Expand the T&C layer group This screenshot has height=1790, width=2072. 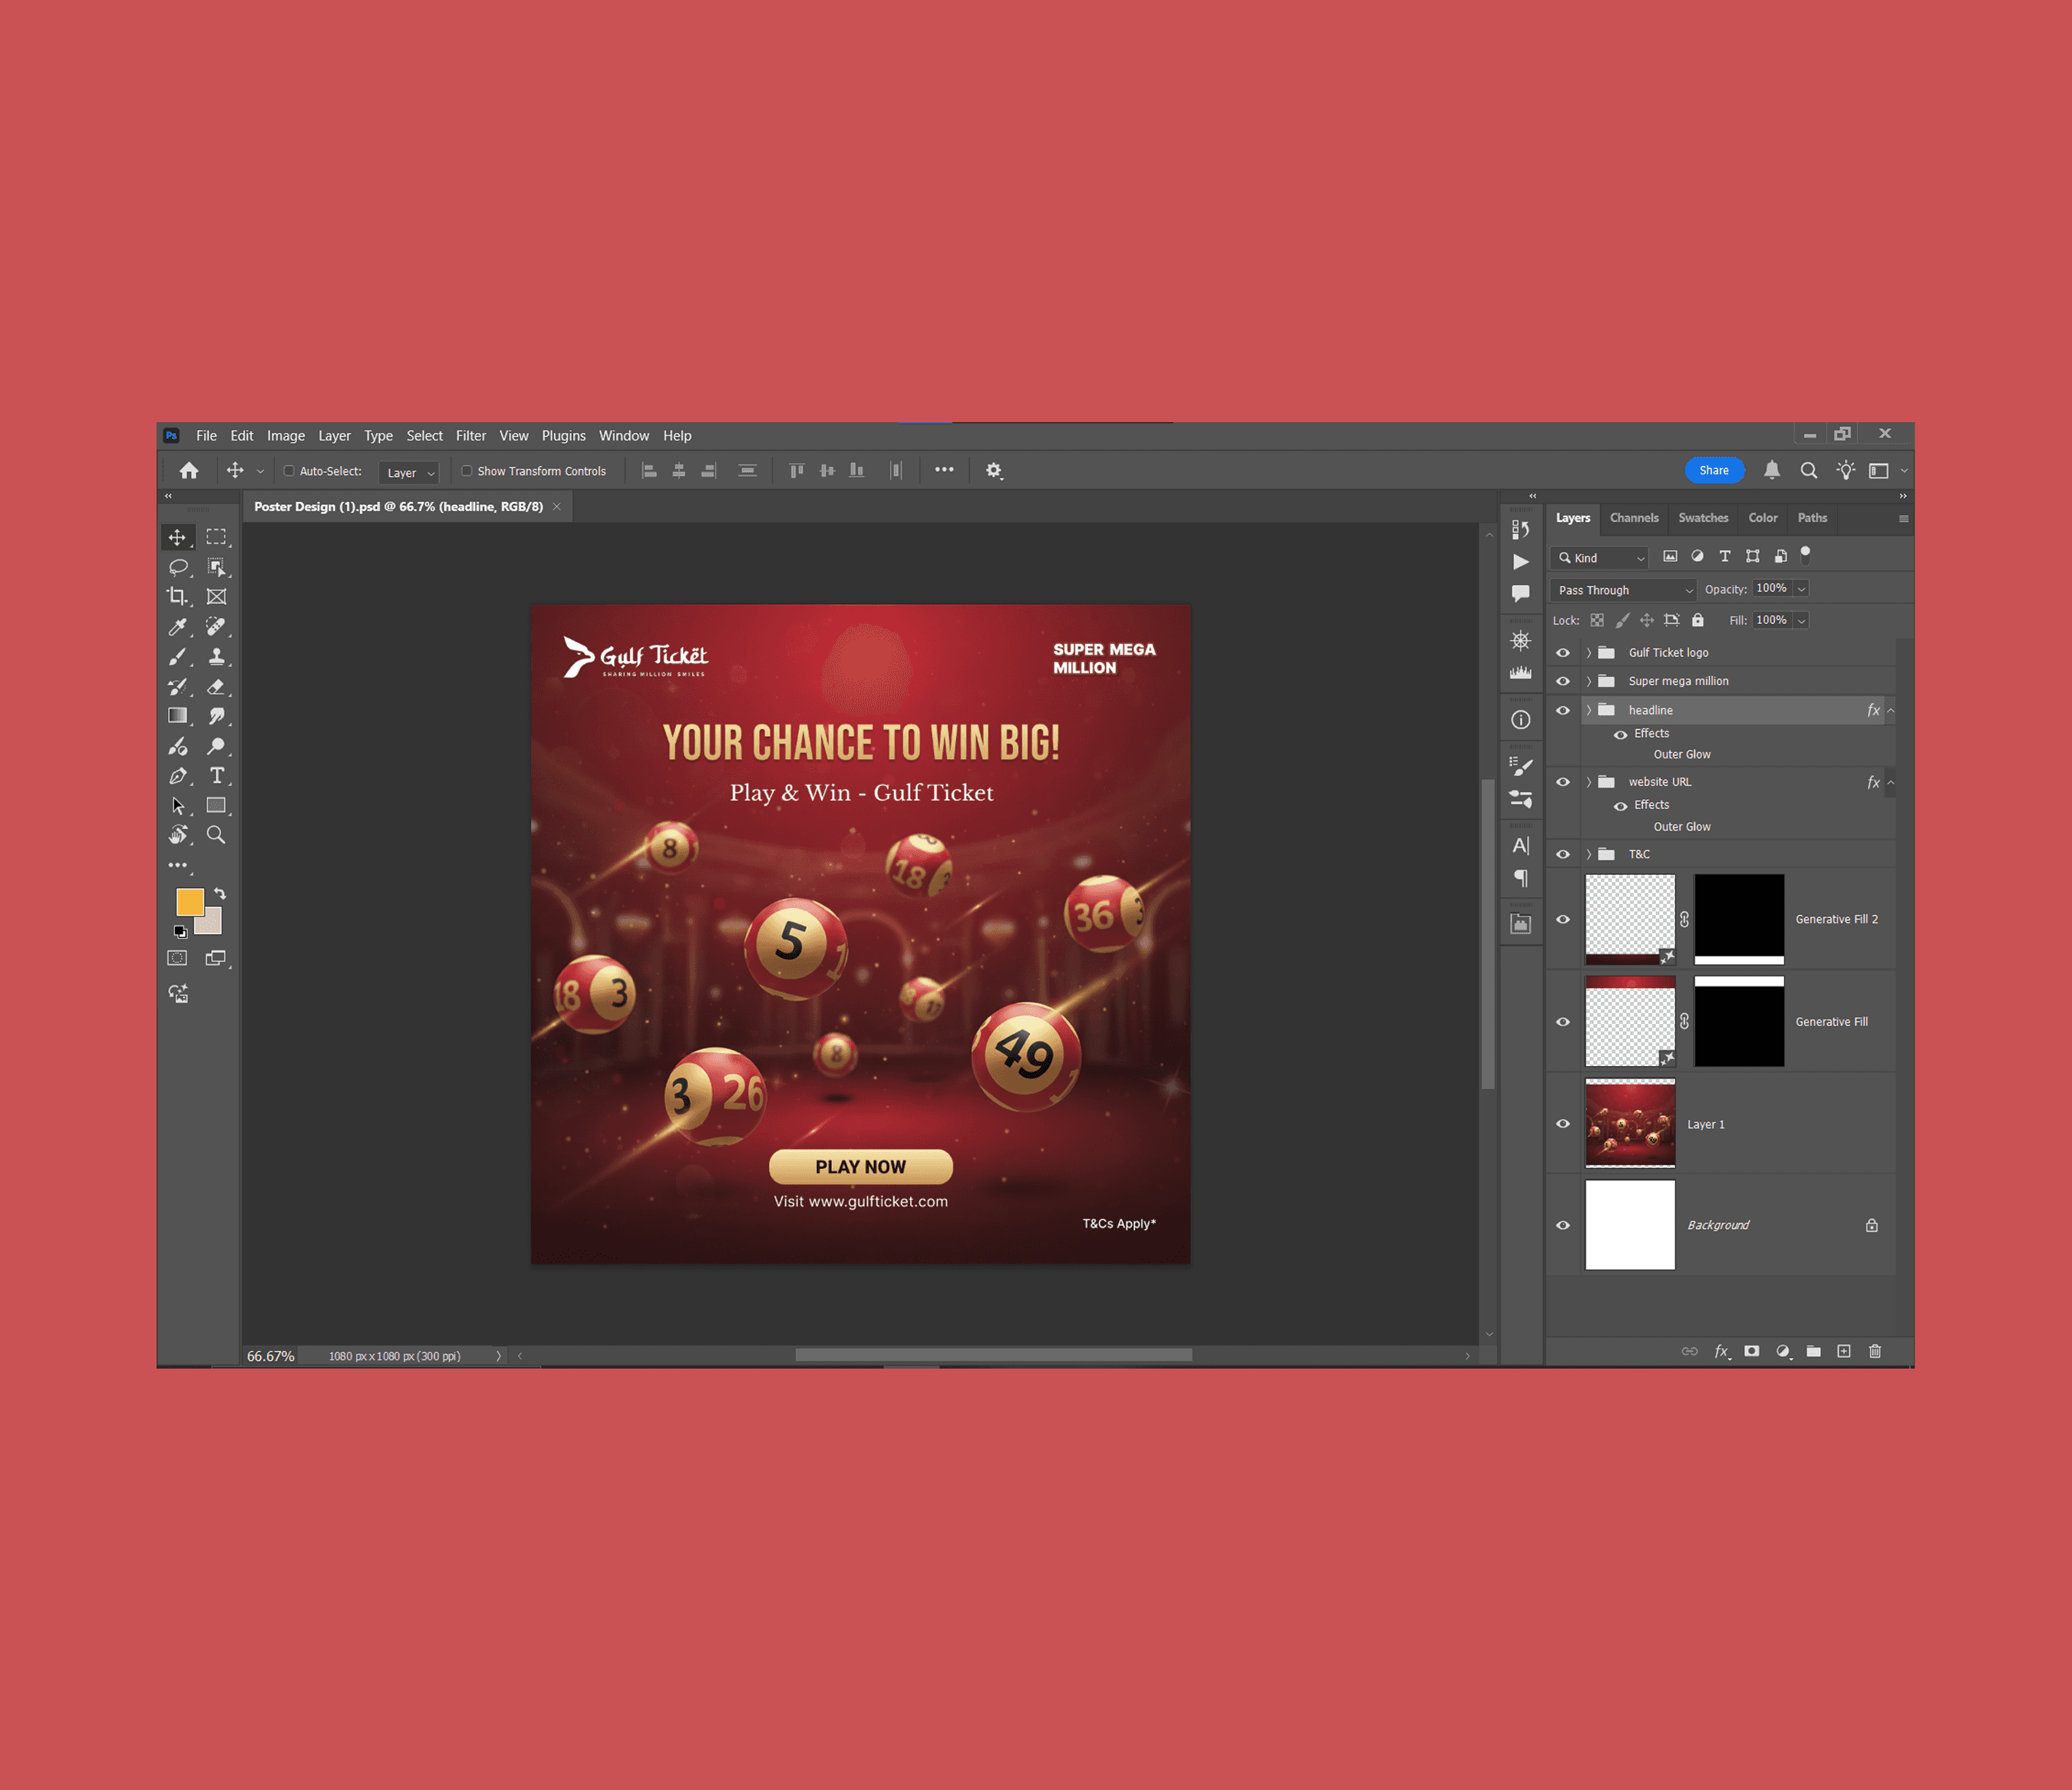click(1589, 854)
